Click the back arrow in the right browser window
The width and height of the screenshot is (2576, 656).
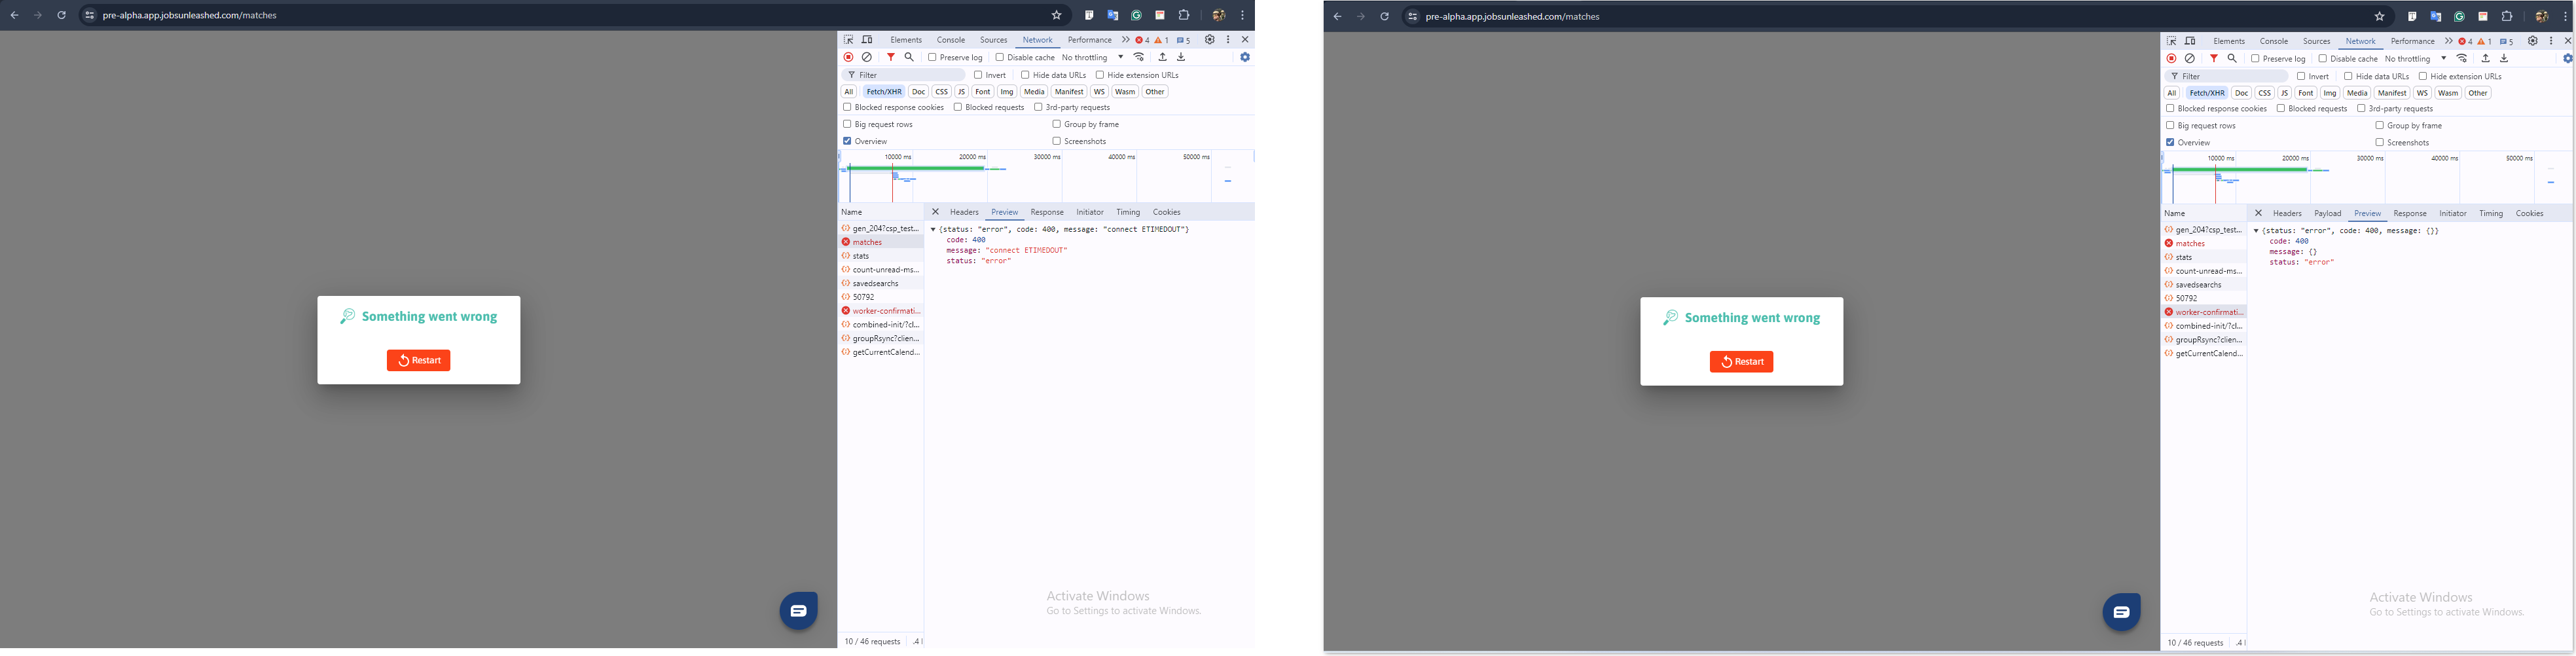point(1337,16)
